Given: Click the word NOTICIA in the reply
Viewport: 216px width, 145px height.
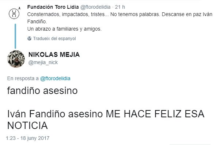Looking at the screenshot, I should pos(27,125).
